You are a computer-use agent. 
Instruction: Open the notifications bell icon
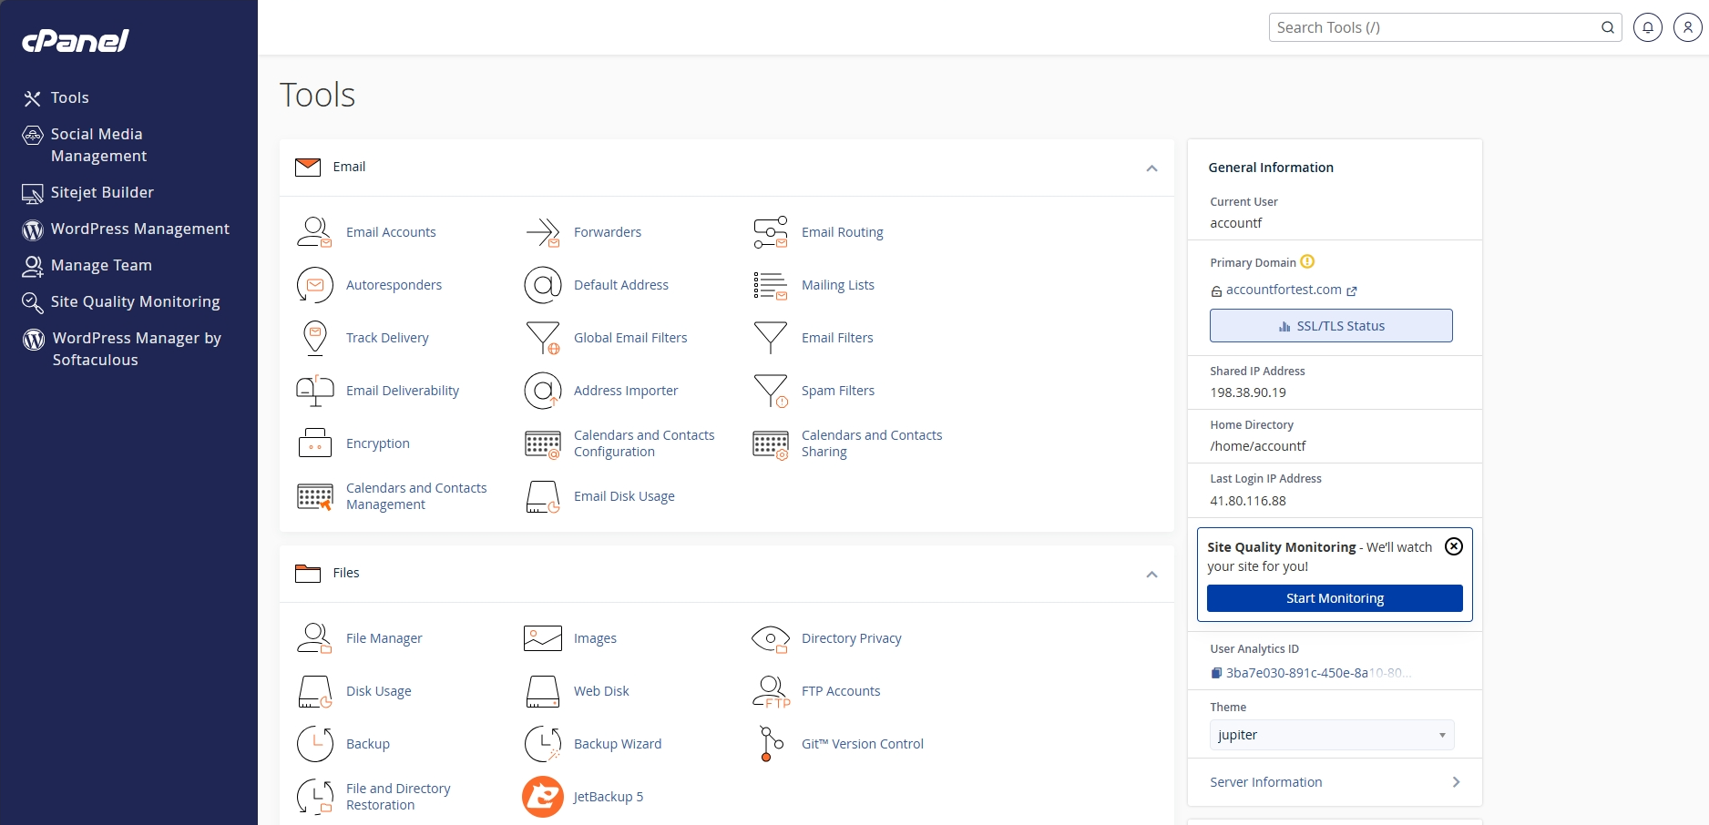click(1648, 27)
